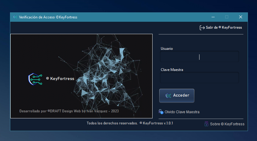Close the Verificación de Acceso window
The image size is (257, 141).
point(241,17)
